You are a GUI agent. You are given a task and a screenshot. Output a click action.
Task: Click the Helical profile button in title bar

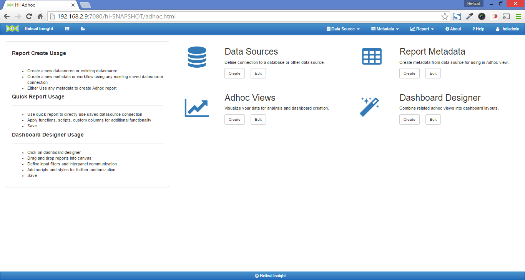pyautogui.click(x=473, y=3)
